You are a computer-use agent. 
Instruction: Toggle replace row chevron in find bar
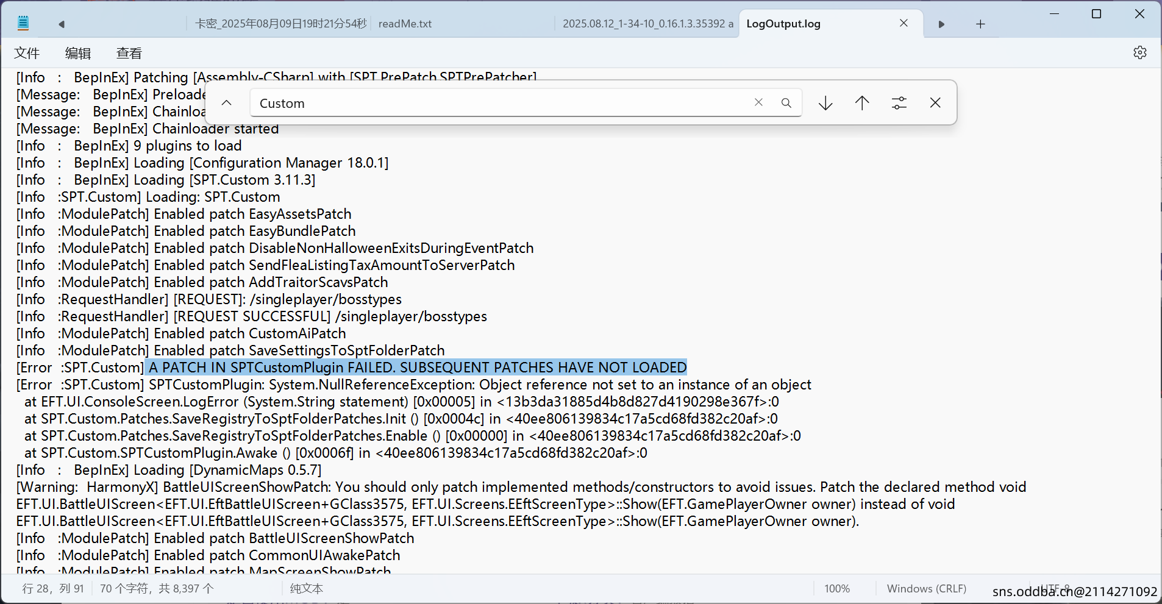tap(226, 102)
